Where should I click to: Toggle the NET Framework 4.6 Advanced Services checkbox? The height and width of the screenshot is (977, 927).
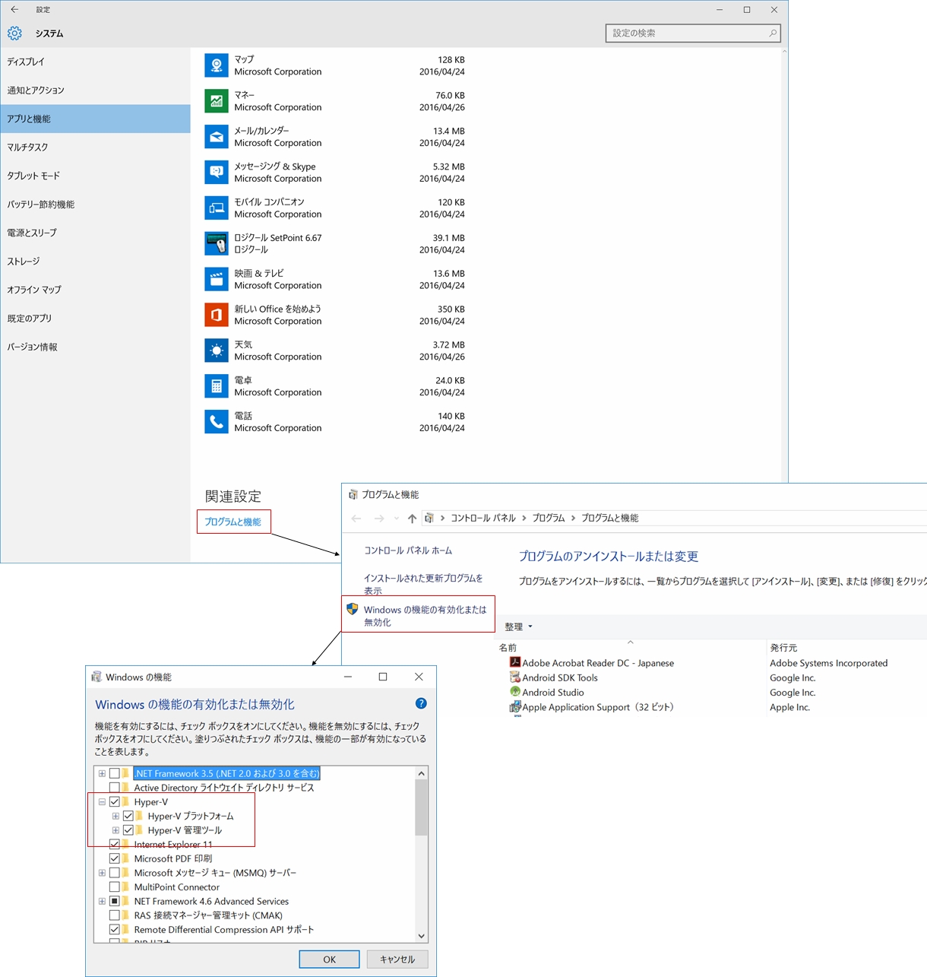[115, 901]
